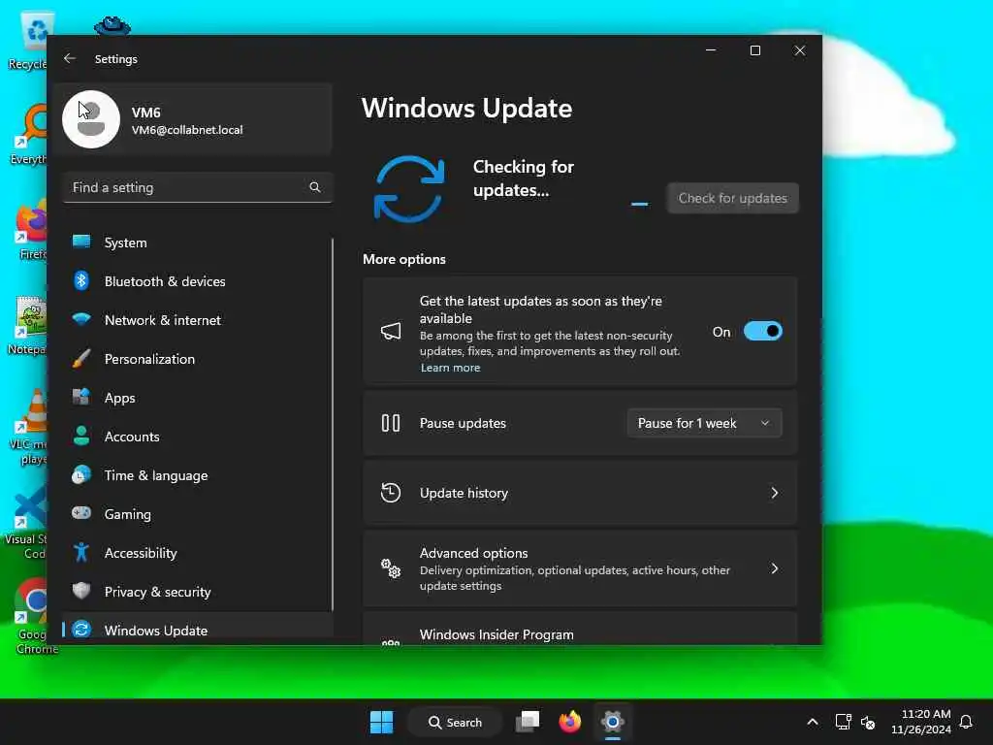Click the search magnifier in Find a setting
This screenshot has height=745, width=993.
[315, 187]
